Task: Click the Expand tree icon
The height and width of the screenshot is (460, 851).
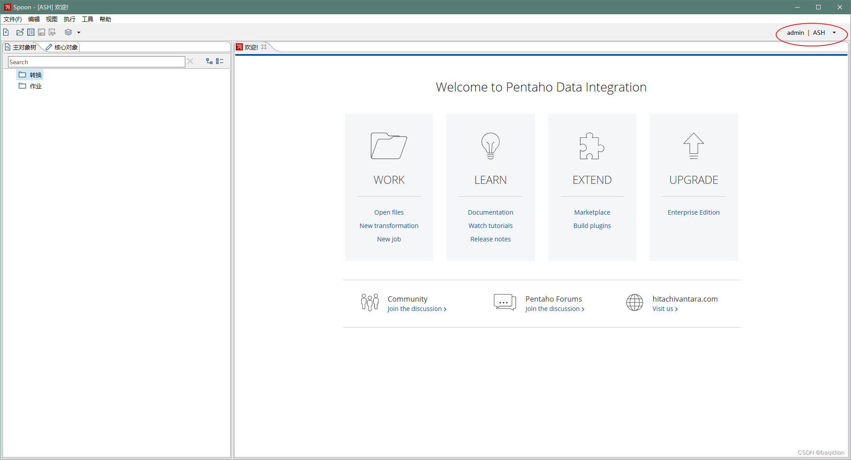Action: pyautogui.click(x=209, y=61)
